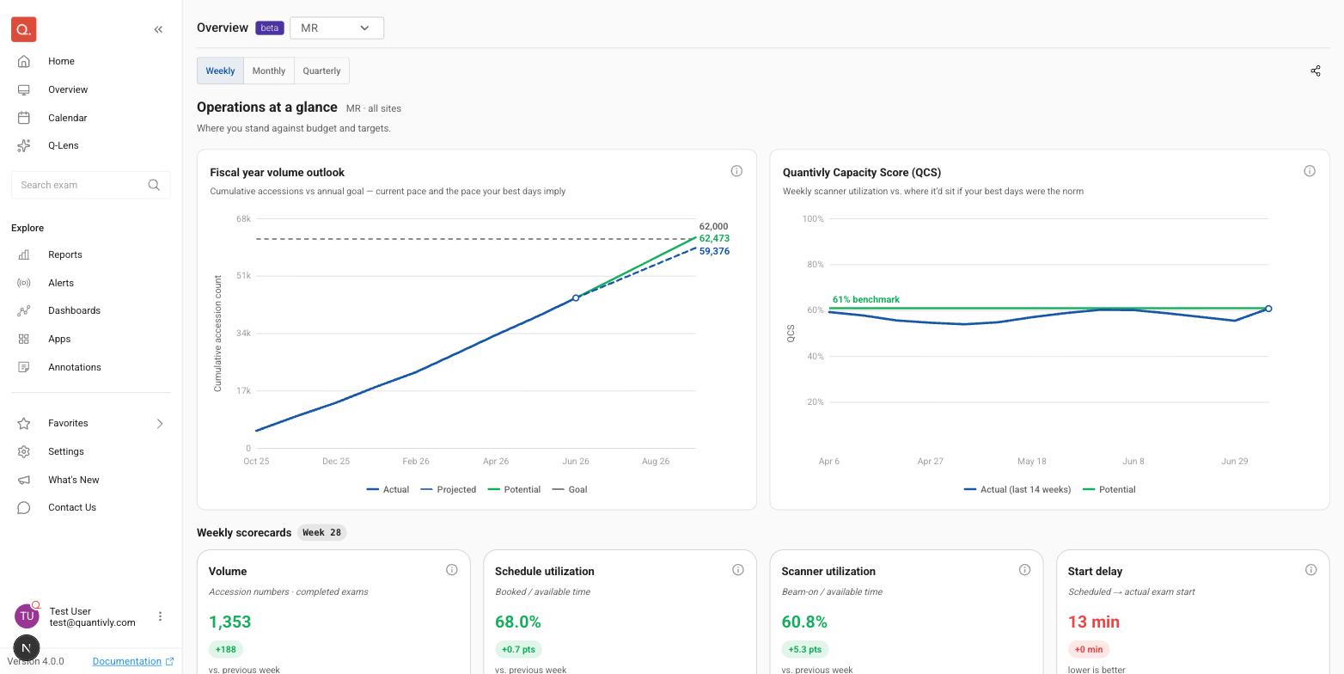Click the Reports bar chart icon

click(24, 254)
